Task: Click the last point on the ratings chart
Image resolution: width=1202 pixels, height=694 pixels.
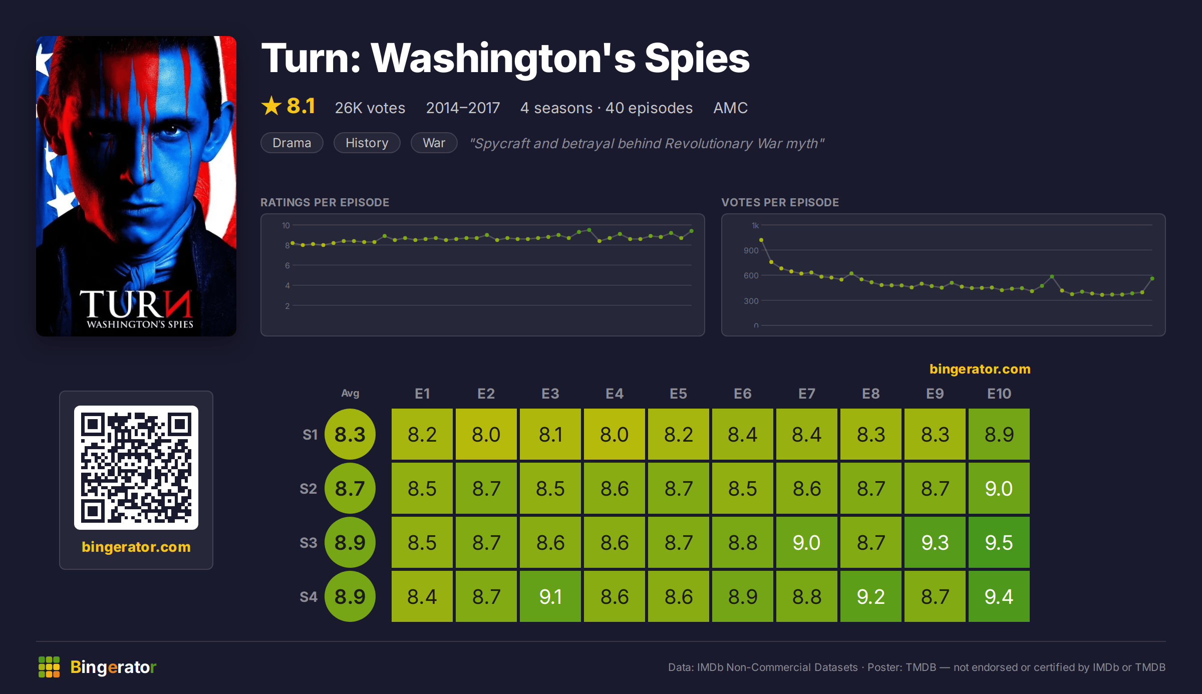Action: click(692, 231)
